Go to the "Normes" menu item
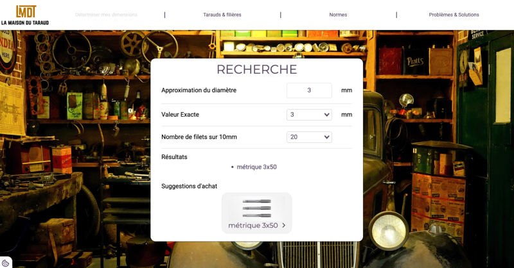Screen dimensions: 514x268 pyautogui.click(x=338, y=15)
